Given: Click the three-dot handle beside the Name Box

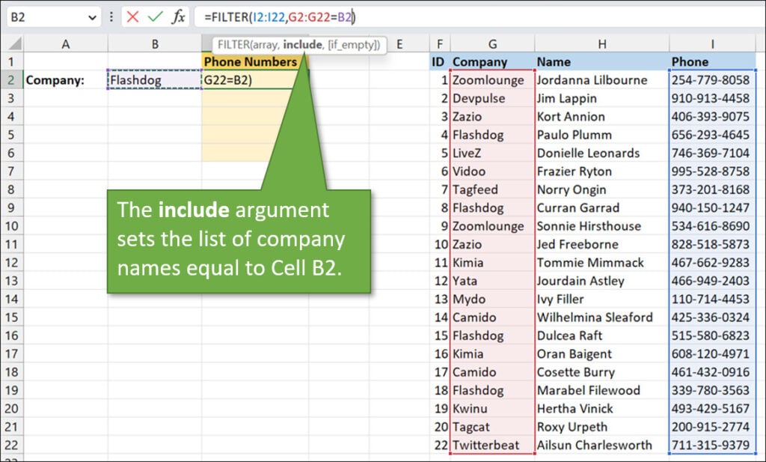Looking at the screenshot, I should [111, 16].
